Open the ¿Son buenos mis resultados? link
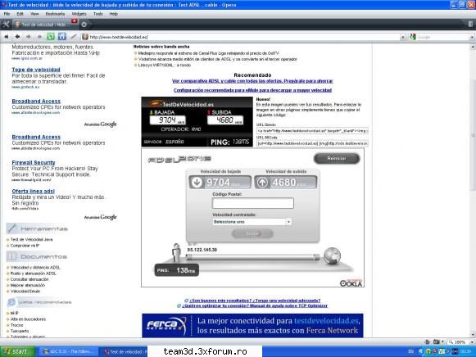Screen dimensions: 476x357 click(x=255, y=301)
